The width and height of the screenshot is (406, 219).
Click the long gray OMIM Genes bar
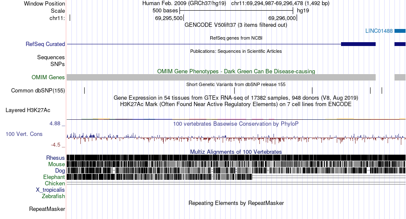tap(221, 77)
